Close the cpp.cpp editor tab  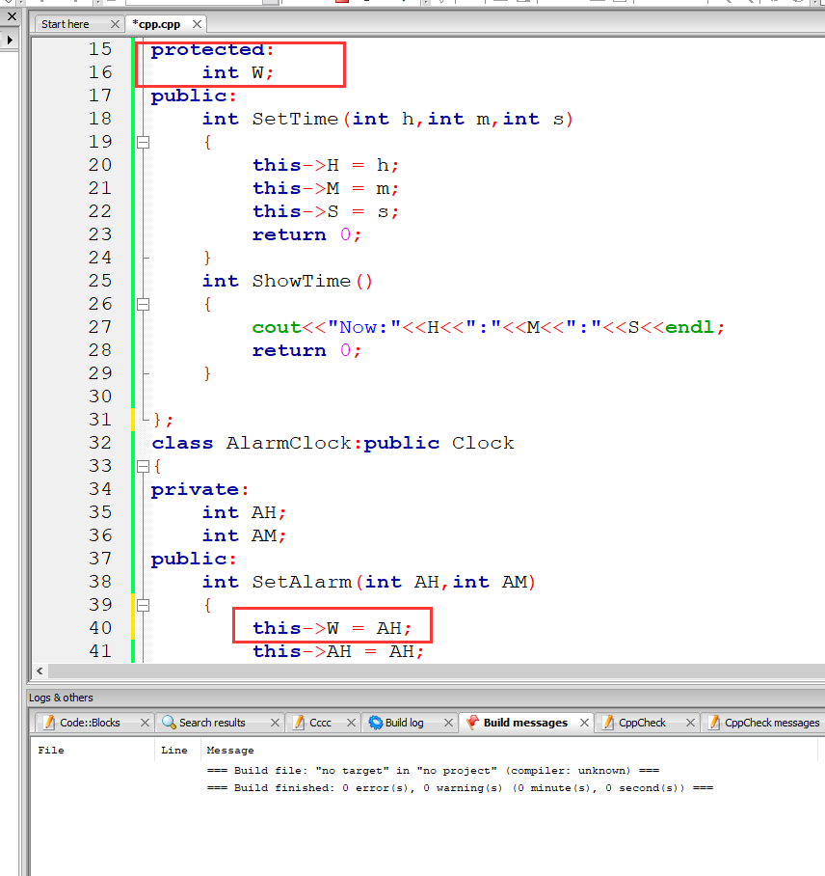click(x=198, y=24)
